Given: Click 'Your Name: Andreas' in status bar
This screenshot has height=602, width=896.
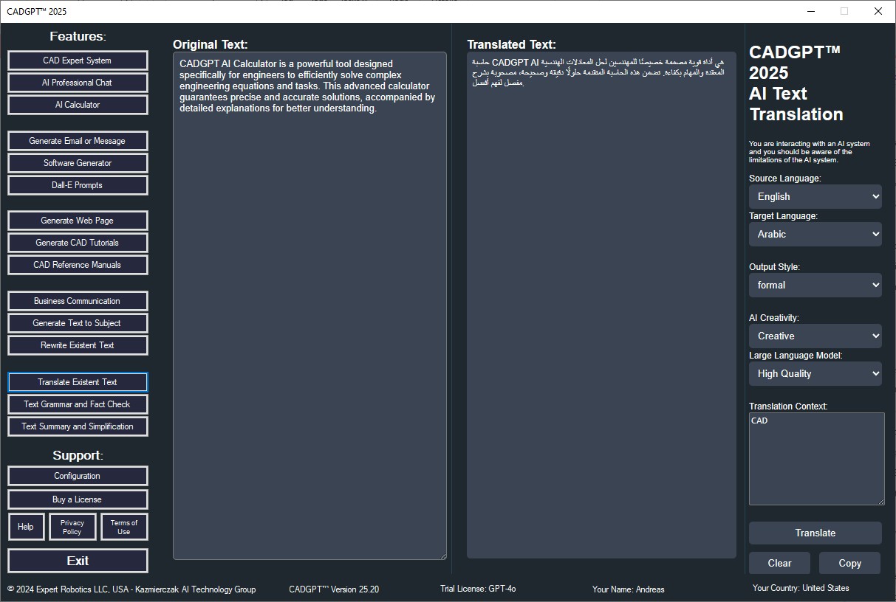Looking at the screenshot, I should tap(629, 589).
